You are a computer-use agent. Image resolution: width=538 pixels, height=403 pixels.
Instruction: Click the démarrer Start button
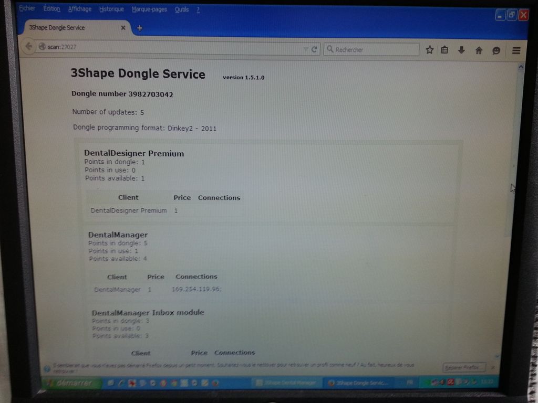(x=71, y=383)
